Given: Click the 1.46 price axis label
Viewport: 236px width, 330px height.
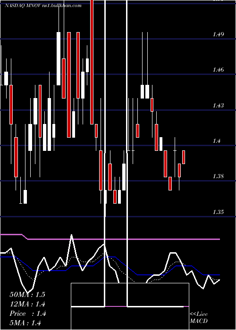Looking at the screenshot, I should pyautogui.click(x=218, y=70).
